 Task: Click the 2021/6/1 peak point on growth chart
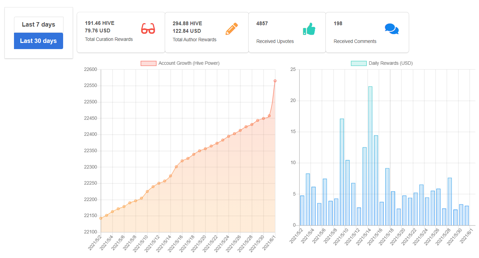coord(275,81)
